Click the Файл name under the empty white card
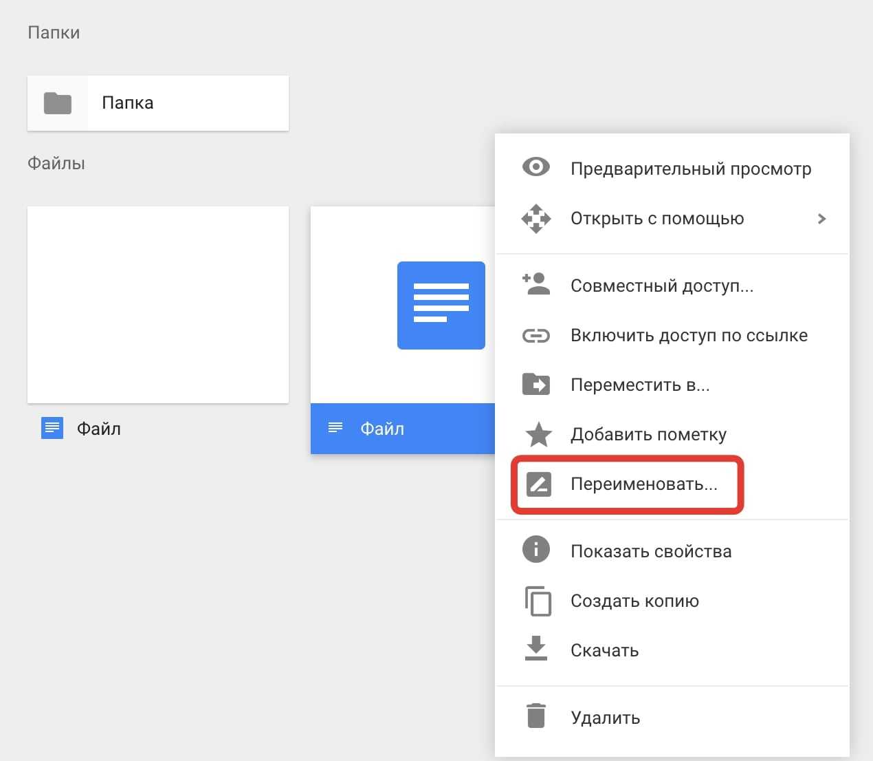Viewport: 873px width, 761px height. (98, 429)
